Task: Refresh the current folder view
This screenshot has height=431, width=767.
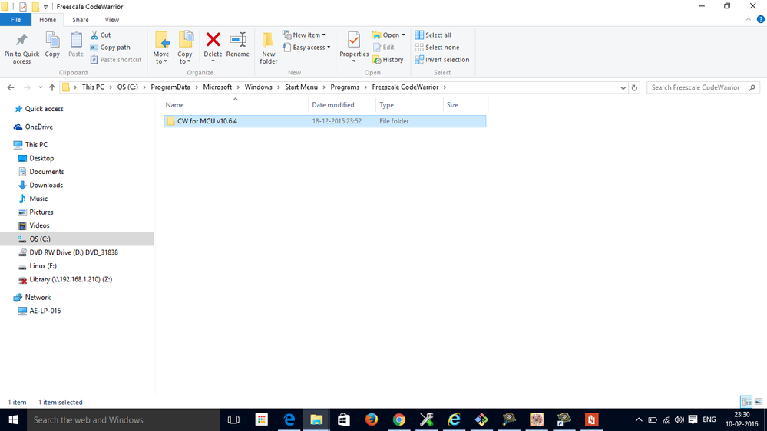Action: coord(634,87)
